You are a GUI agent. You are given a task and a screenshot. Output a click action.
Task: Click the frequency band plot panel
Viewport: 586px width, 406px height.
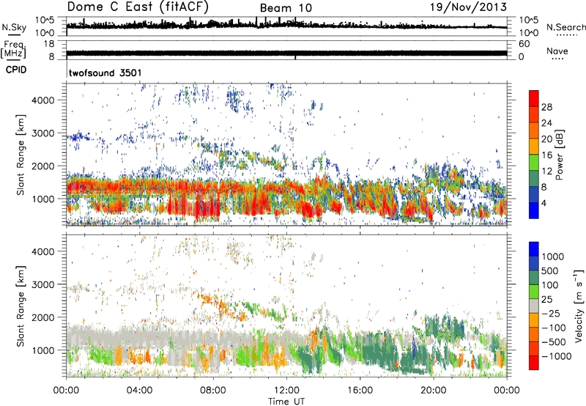pyautogui.click(x=286, y=50)
